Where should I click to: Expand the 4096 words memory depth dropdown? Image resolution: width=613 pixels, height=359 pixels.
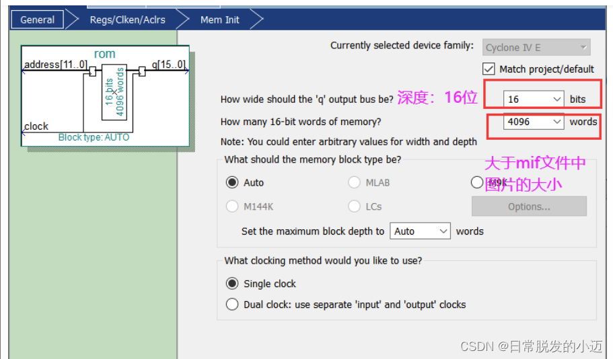pos(557,122)
